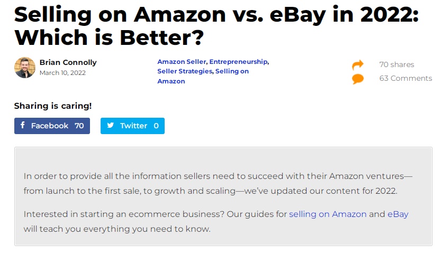Click the 70 shares count text
Viewport: 441px width, 255px height.
(397, 64)
